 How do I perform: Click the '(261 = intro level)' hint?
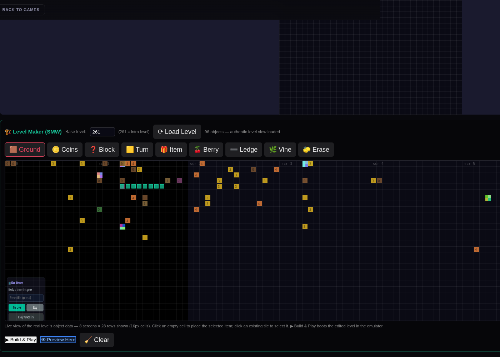pos(134,132)
